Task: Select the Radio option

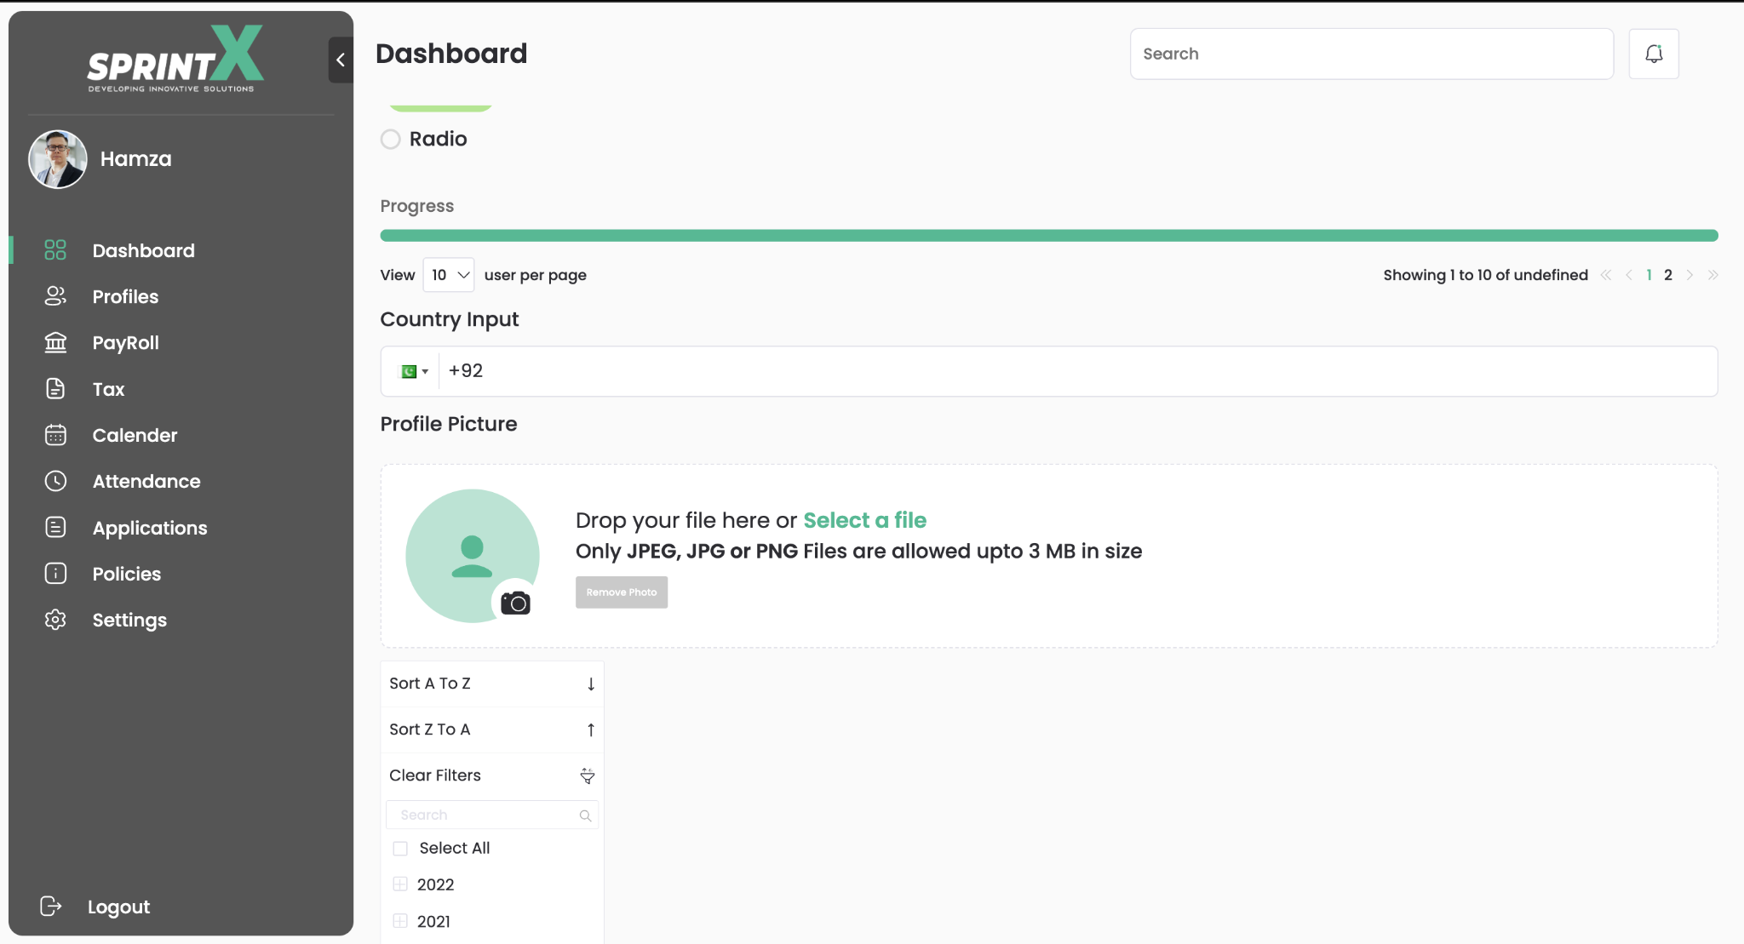Action: pos(390,139)
